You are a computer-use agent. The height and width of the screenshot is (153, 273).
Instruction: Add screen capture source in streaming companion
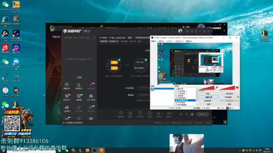coord(121,114)
